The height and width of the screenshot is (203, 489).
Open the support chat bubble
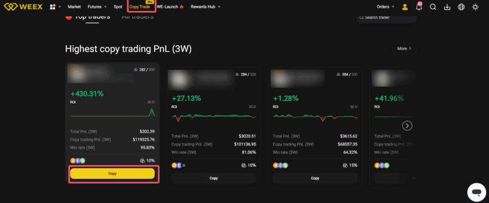click(476, 192)
